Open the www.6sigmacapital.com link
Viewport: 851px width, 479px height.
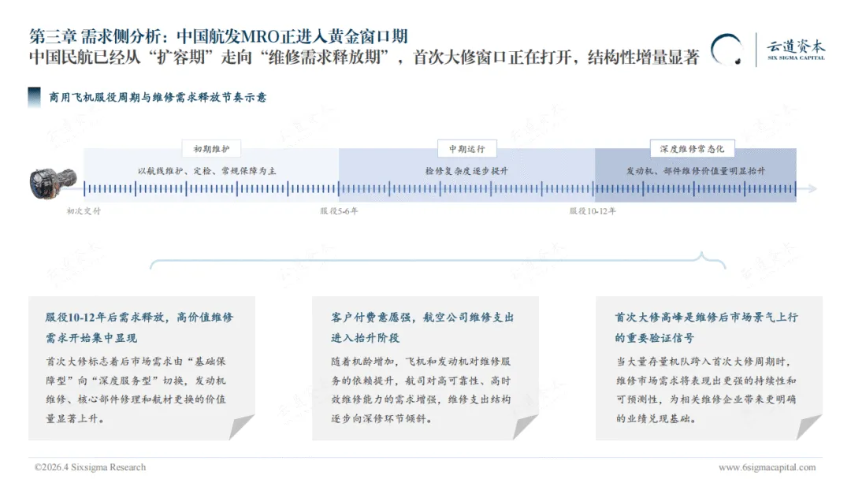pyautogui.click(x=767, y=467)
